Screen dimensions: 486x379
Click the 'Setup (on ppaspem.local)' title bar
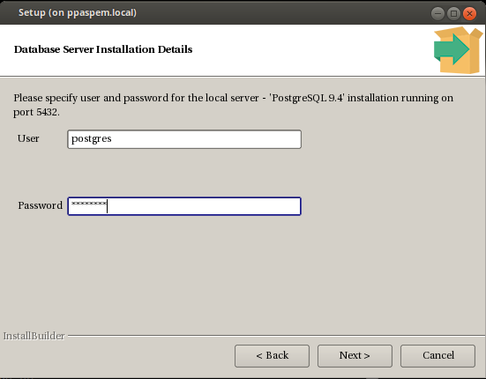click(x=78, y=12)
